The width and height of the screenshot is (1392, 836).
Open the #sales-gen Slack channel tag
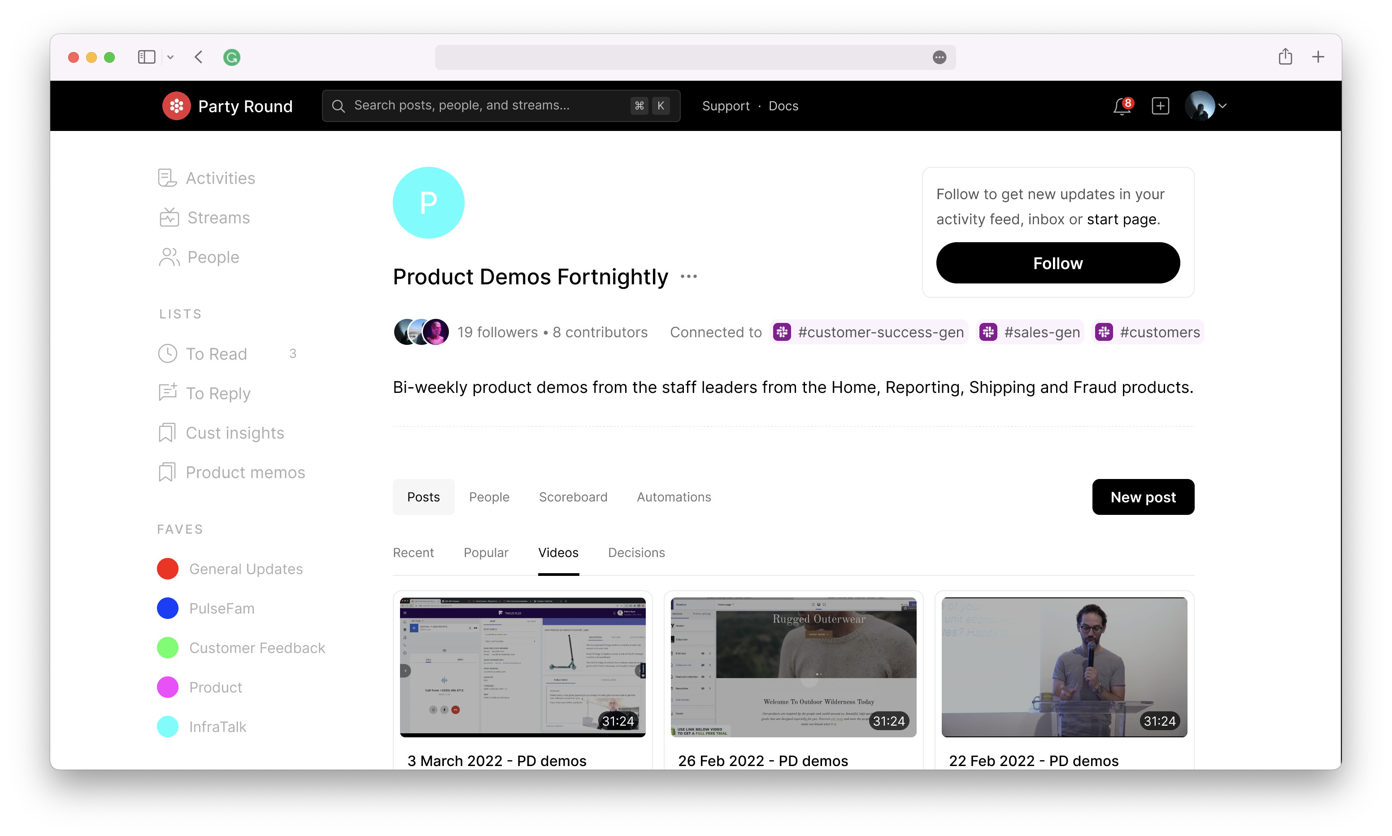pos(1031,332)
